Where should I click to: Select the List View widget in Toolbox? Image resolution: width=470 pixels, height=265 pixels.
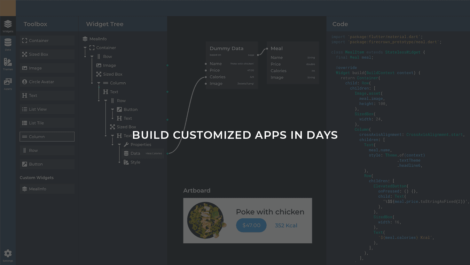pos(47,109)
